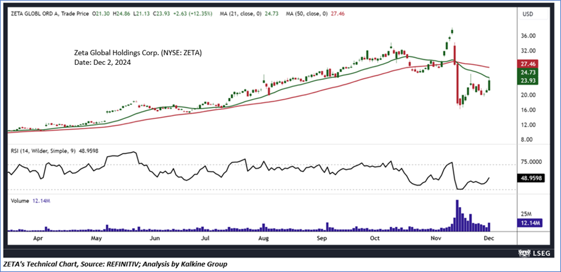Screen dimensions: 561x272
Task: Click the 20.00 price axis label
Action: point(529,95)
